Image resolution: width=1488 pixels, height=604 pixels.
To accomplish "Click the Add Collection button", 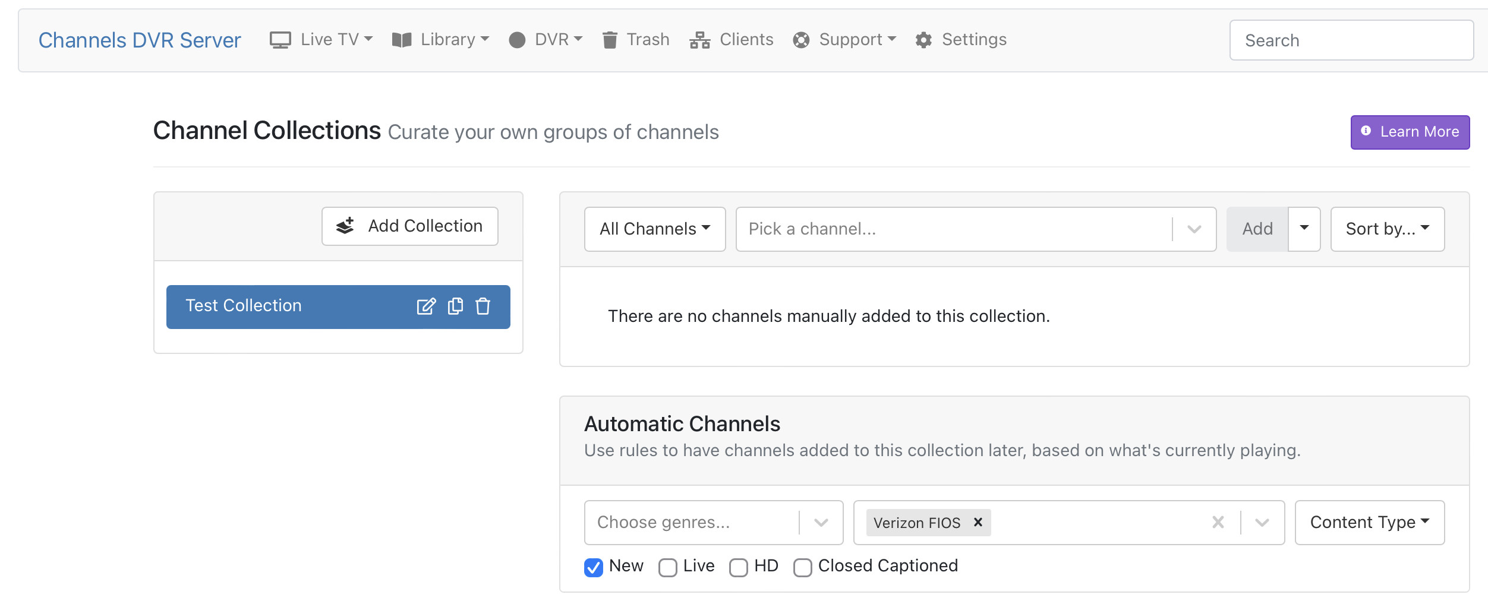I will [x=410, y=226].
